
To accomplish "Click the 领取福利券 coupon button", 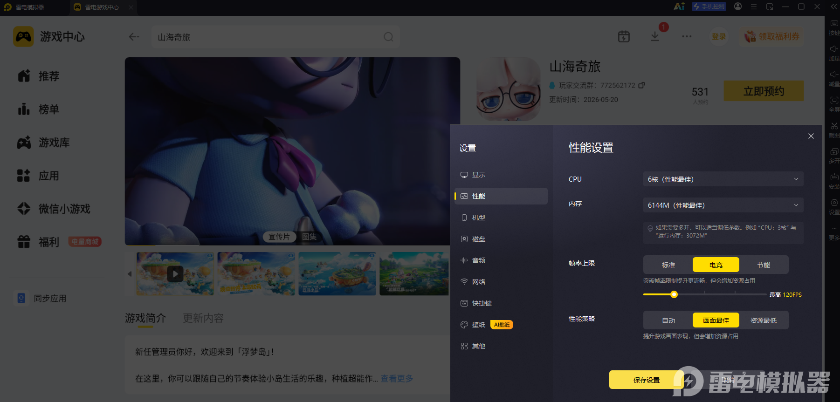I will (x=772, y=36).
